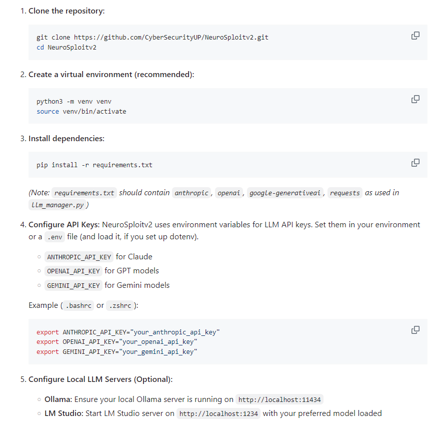Copy the export API keys snippet

(415, 330)
